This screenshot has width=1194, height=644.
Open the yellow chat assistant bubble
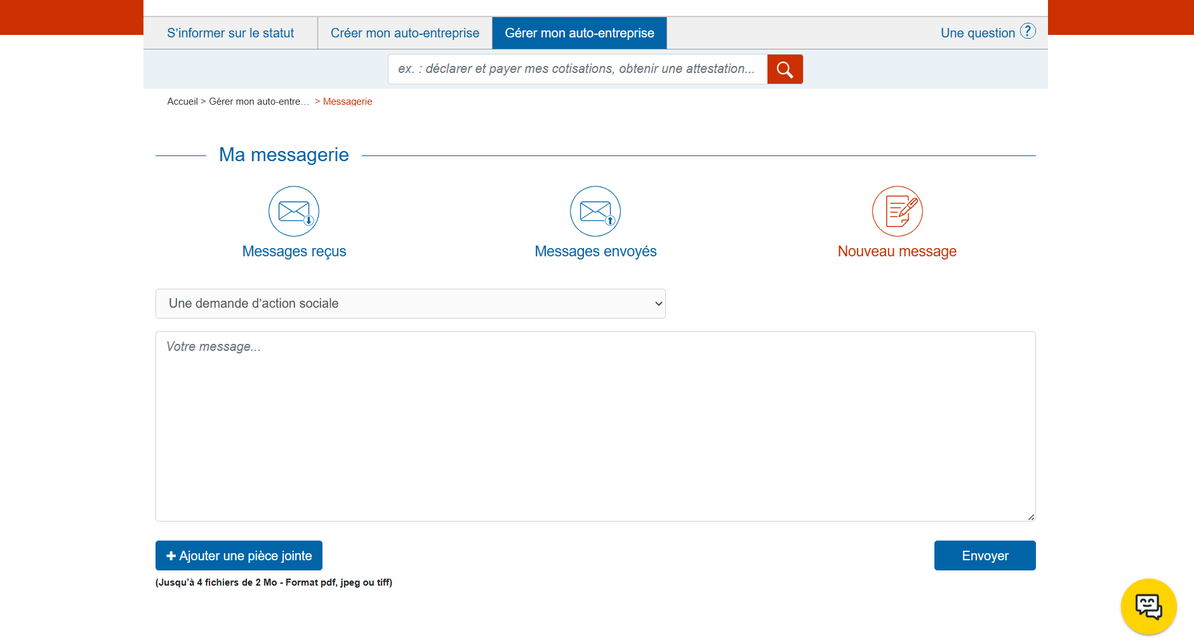[x=1148, y=607]
